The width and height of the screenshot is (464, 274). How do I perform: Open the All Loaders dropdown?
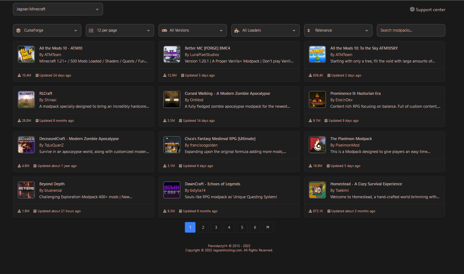(266, 31)
